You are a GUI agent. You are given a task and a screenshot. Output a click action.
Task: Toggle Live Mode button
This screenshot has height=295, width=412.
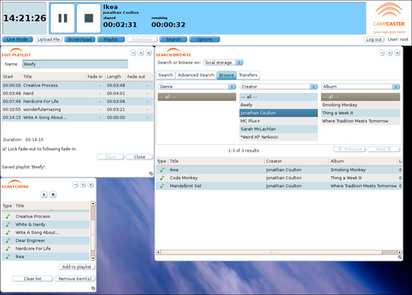[17, 39]
